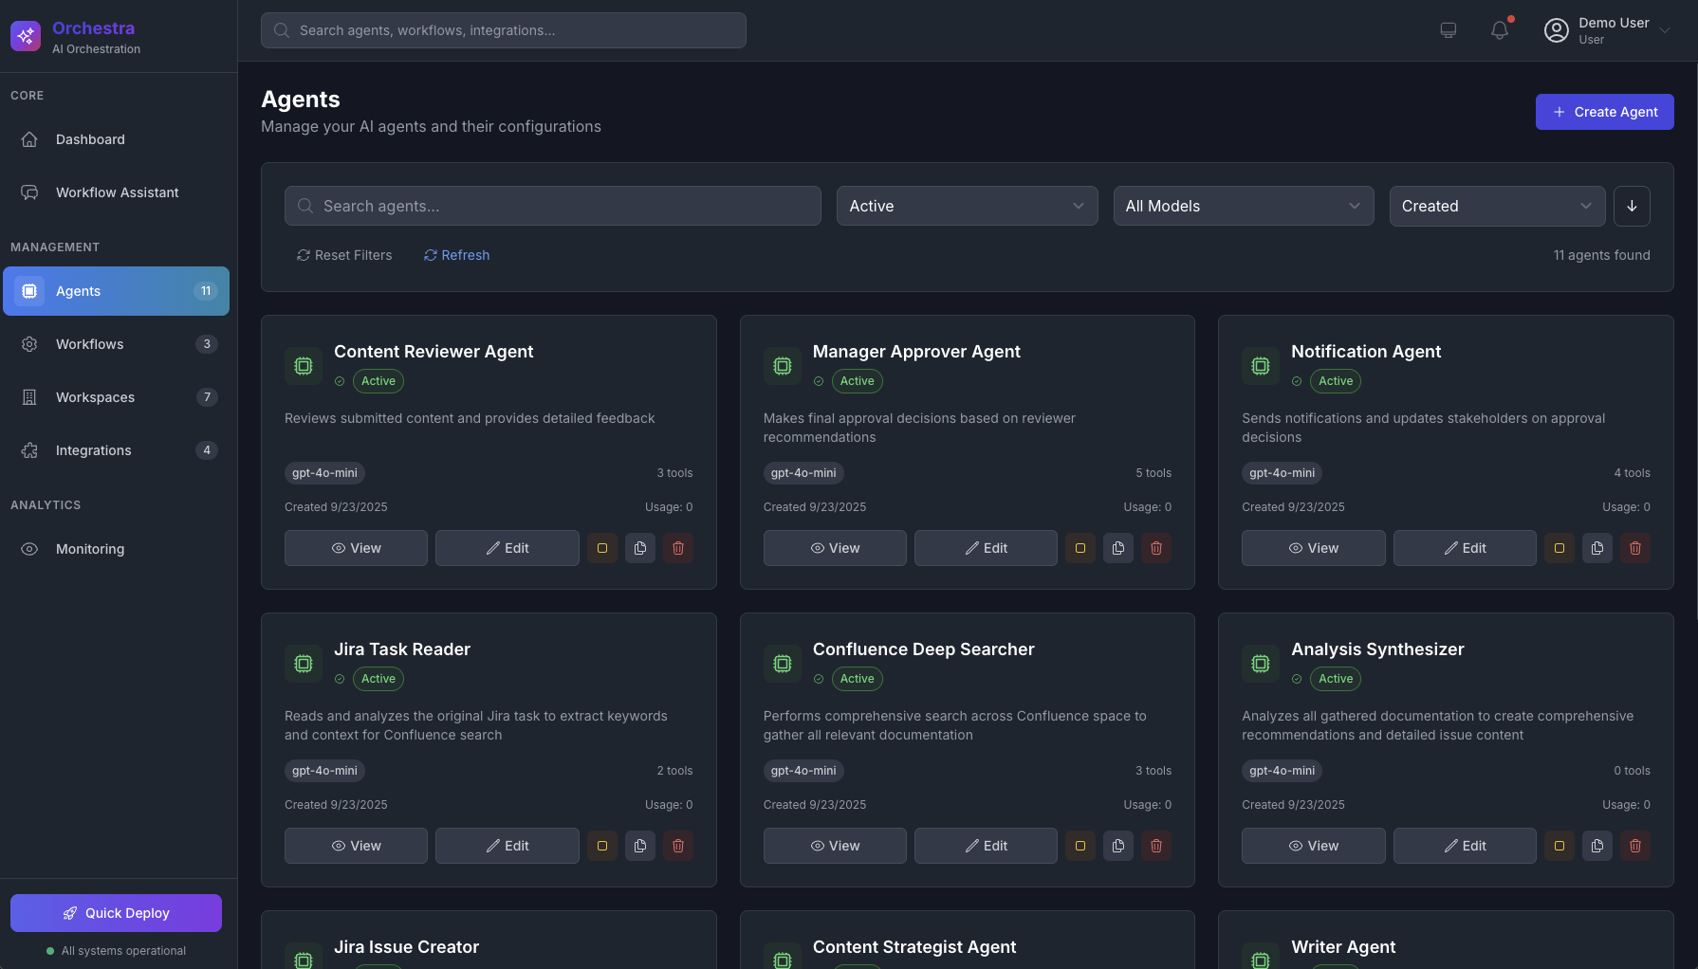Deactivate the Notification Agent with stop icon

[1559, 548]
